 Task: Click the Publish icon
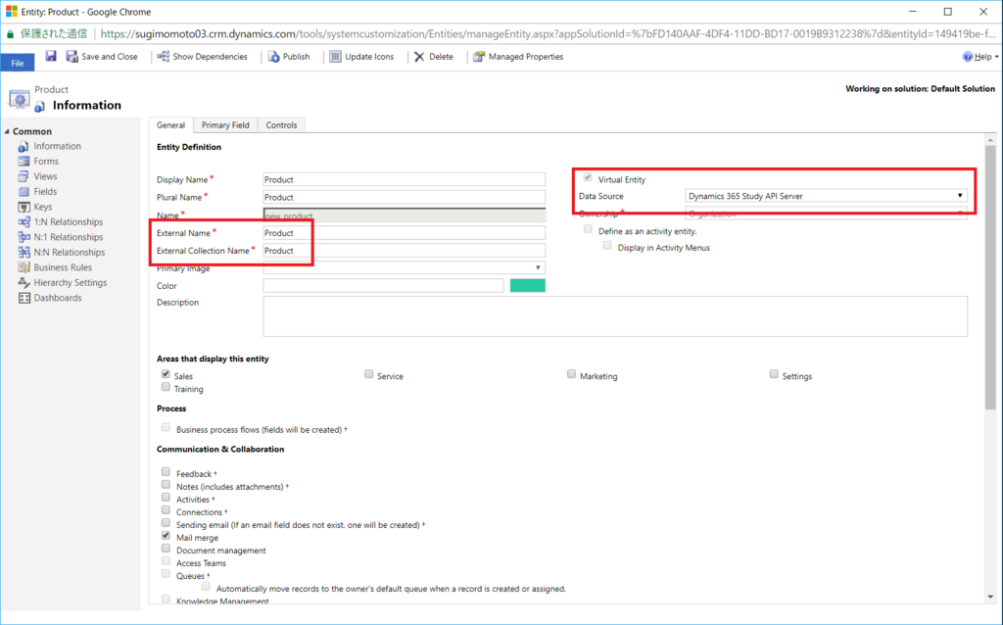point(274,57)
